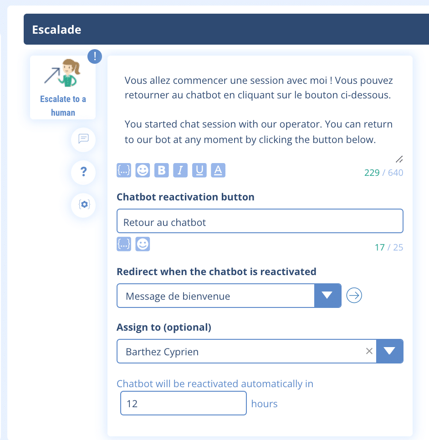Click the speech bubble comment icon

coord(83,138)
